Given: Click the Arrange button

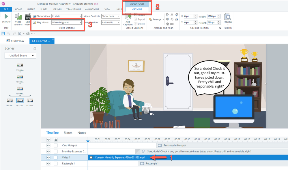Looking at the screenshot, I should click(156, 19).
